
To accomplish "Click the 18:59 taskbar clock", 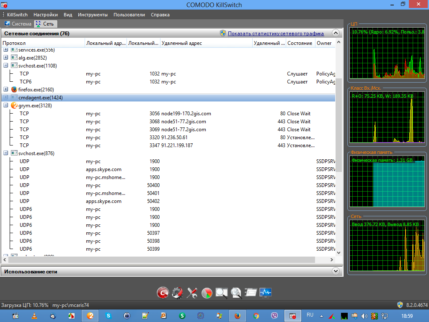I will click(407, 316).
